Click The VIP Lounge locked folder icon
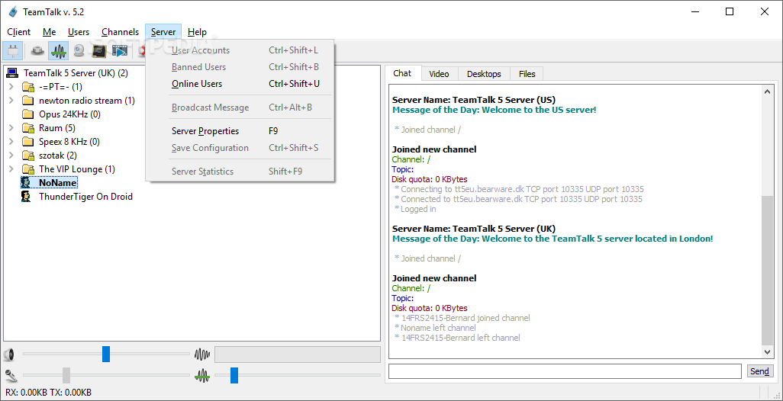The image size is (783, 401). click(28, 169)
